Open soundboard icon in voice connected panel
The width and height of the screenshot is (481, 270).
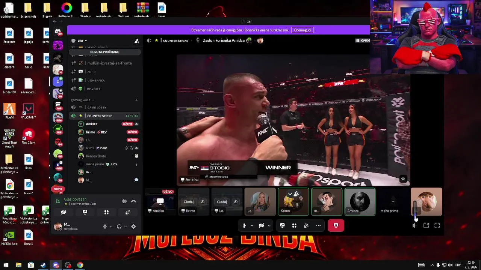point(128,212)
